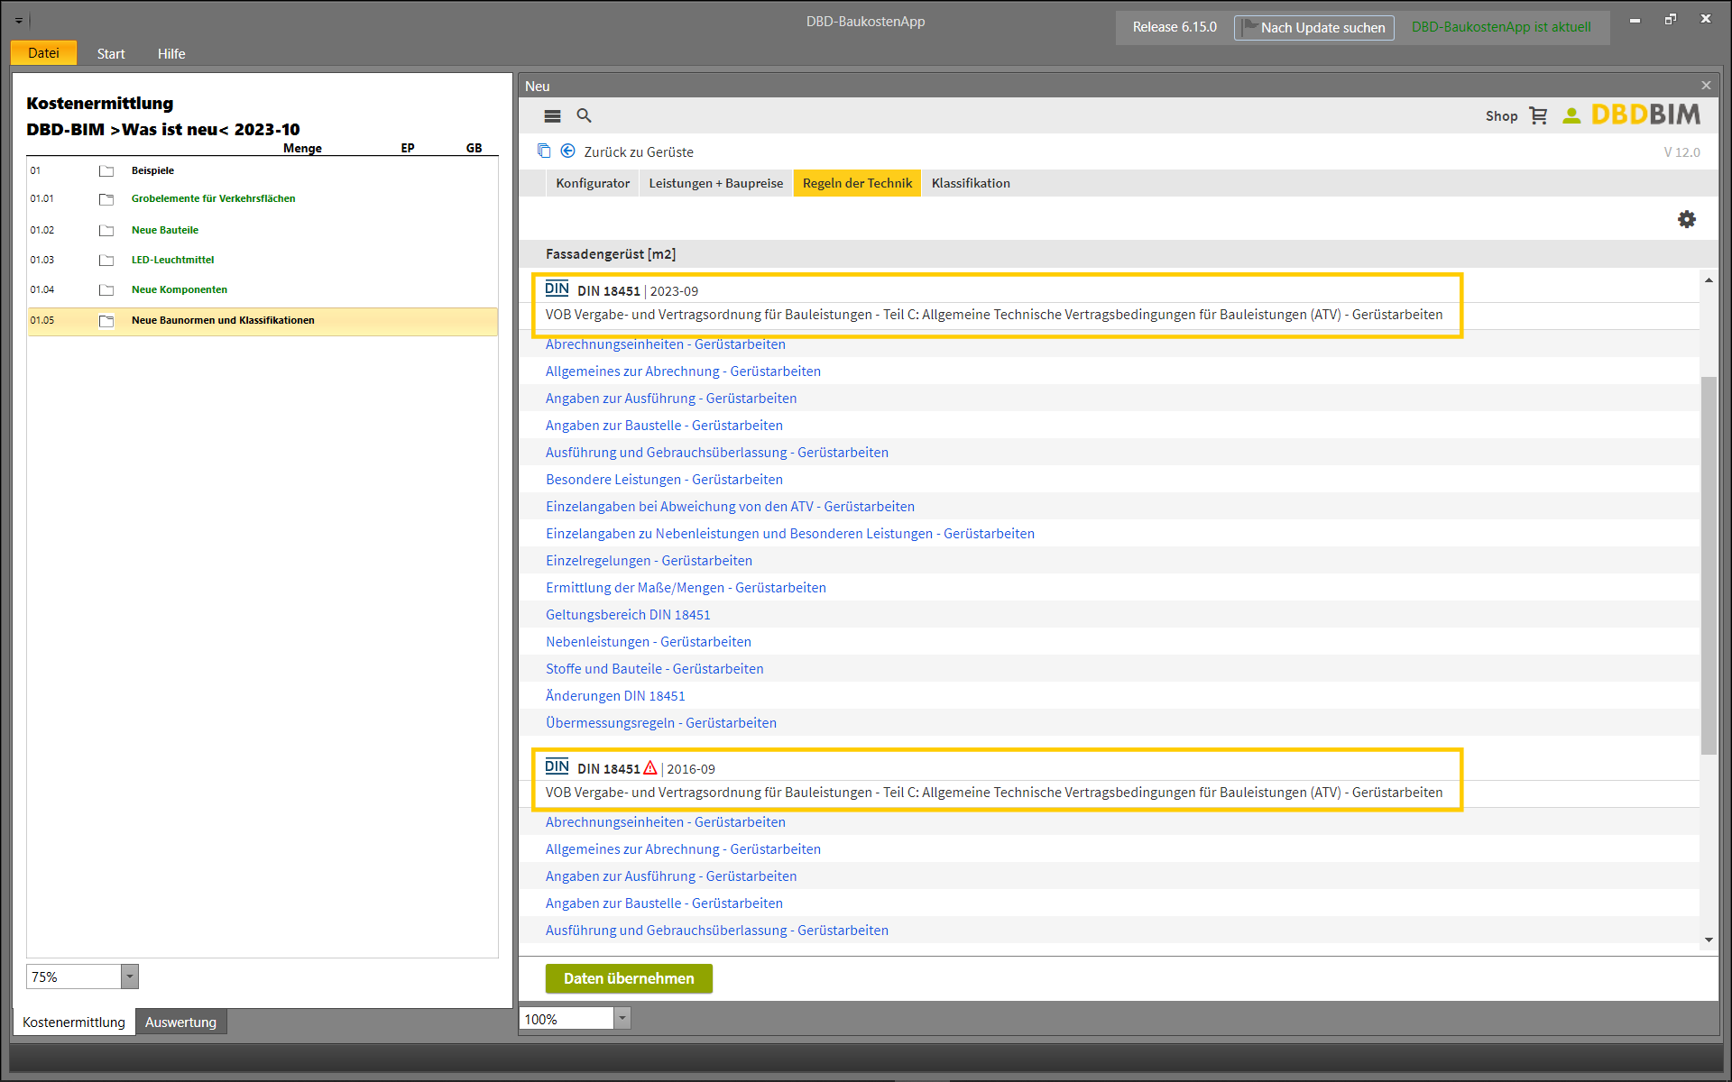Click the user account icon
The width and height of the screenshot is (1732, 1082).
pyautogui.click(x=1571, y=115)
